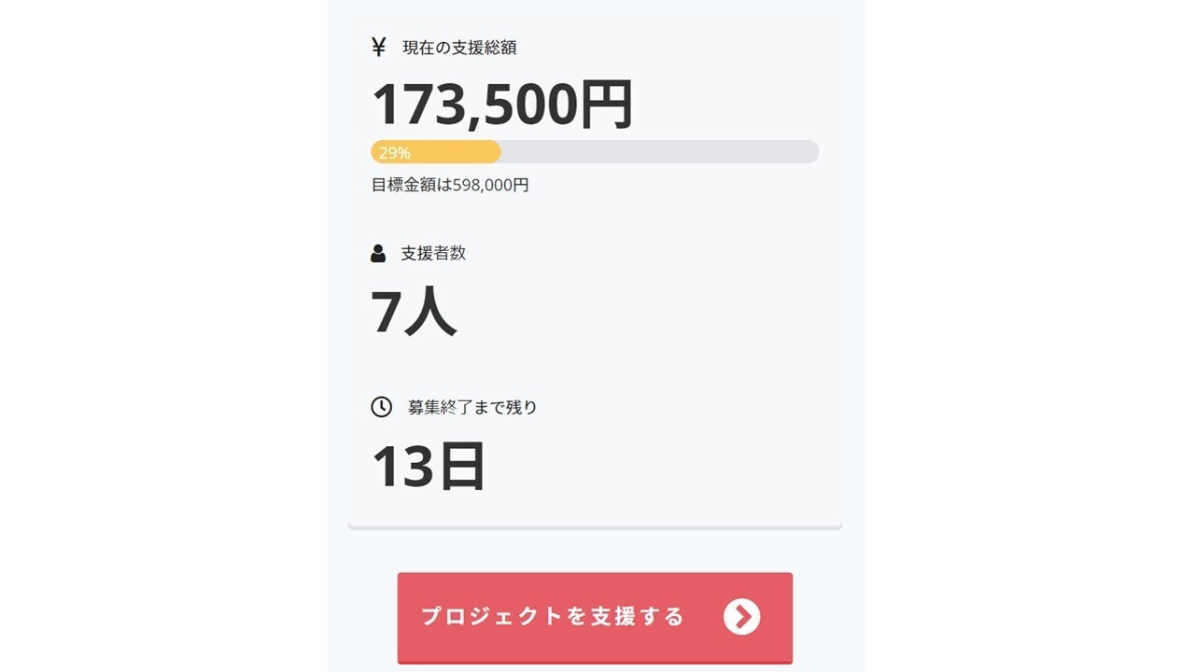
Task: Click the 173,500円 total amount
Action: (x=502, y=104)
